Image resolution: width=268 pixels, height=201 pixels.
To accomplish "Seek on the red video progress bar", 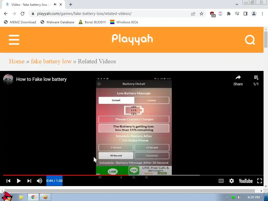I will tap(66, 175).
